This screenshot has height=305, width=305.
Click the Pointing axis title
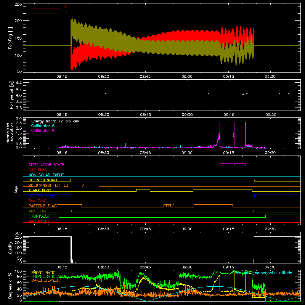[10, 38]
